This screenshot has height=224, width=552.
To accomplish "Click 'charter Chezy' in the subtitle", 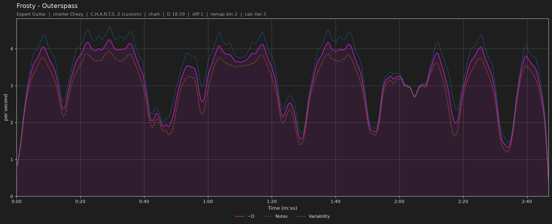I will click(68, 14).
